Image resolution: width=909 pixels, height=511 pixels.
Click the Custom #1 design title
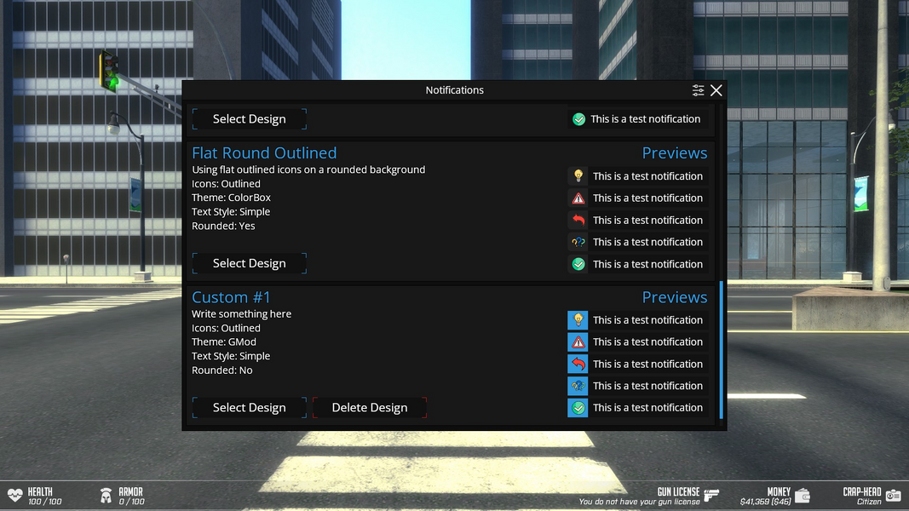coord(231,297)
